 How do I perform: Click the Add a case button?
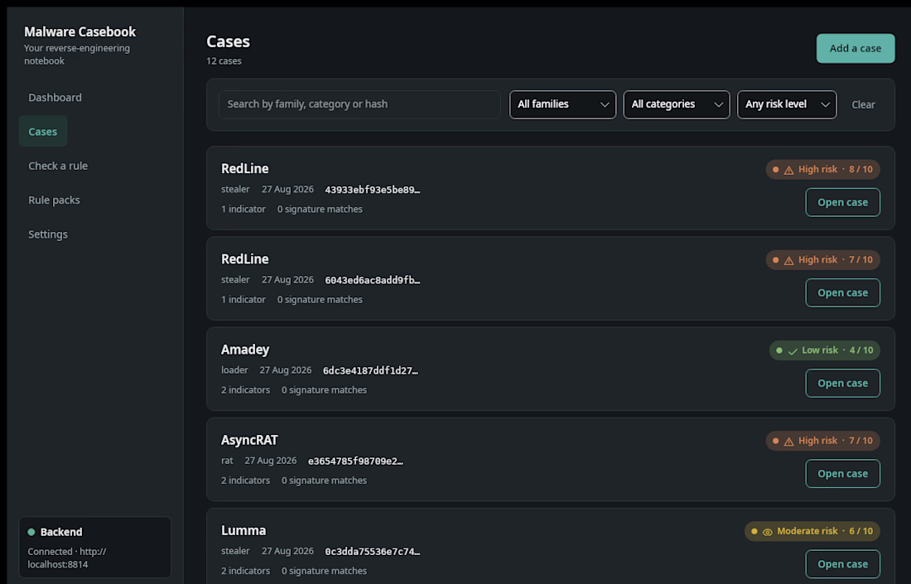coord(856,48)
